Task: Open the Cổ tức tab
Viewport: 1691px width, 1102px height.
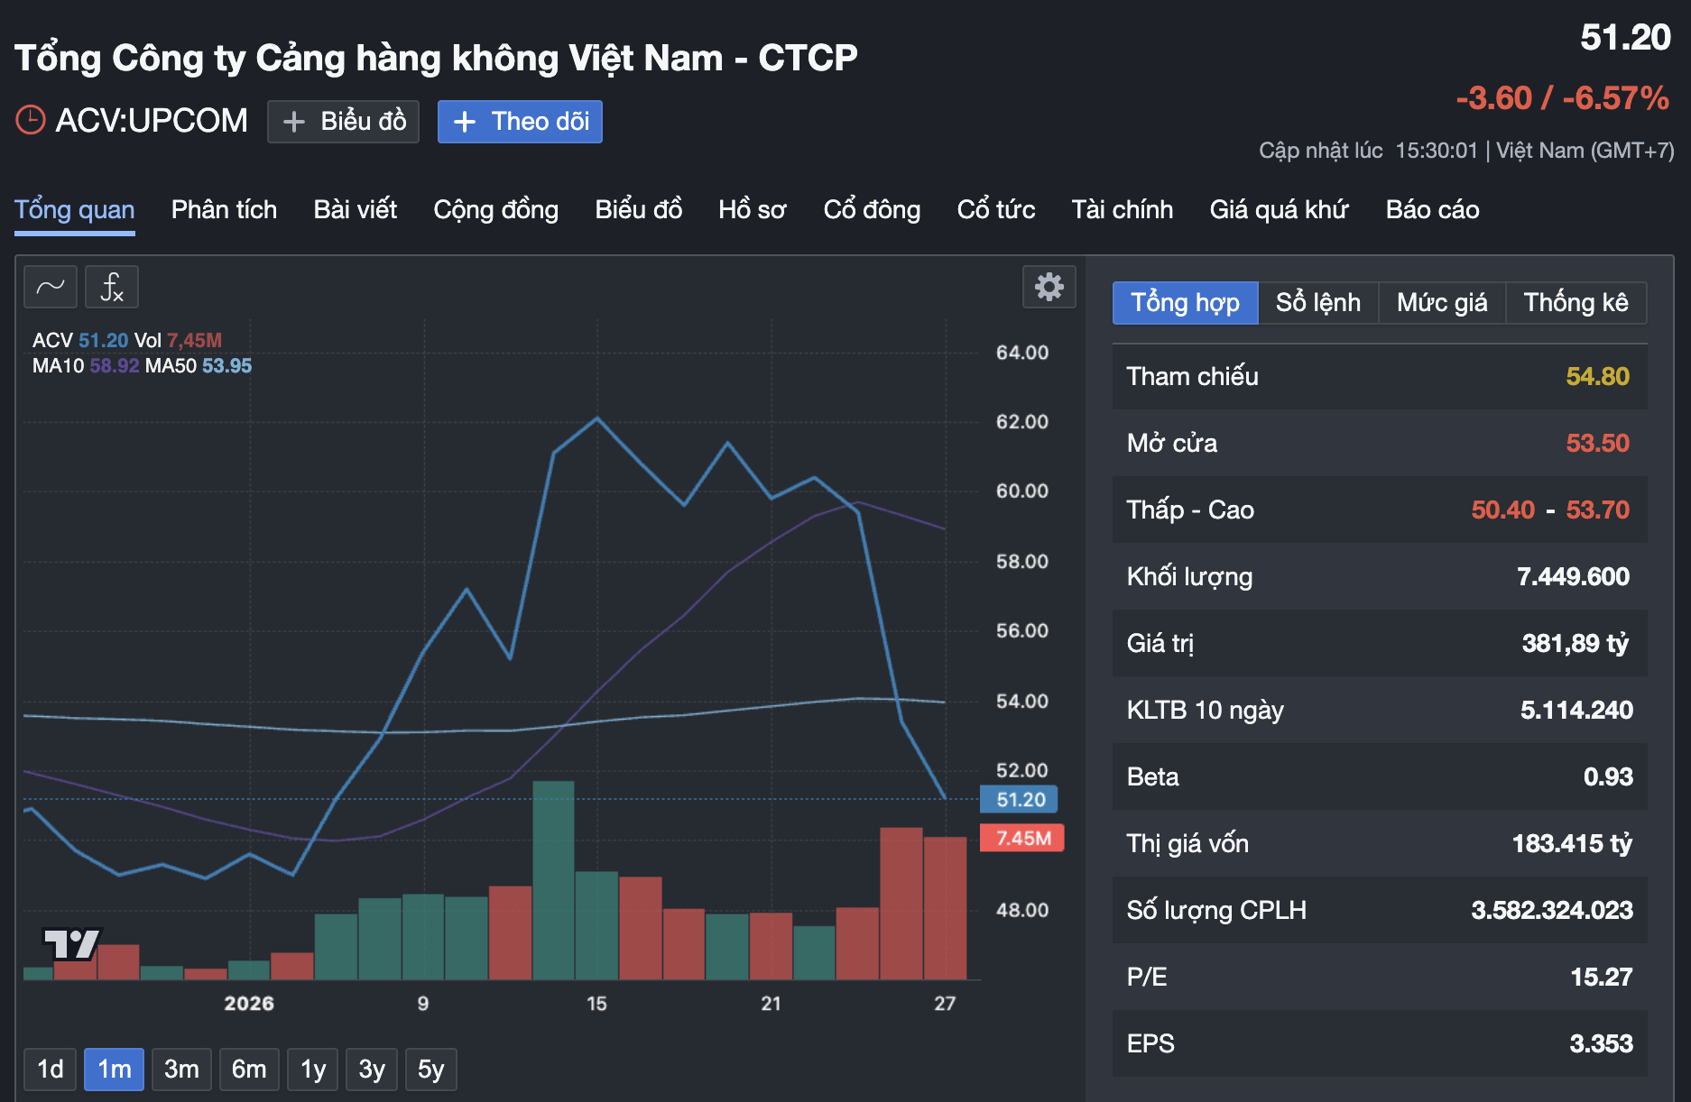Action: [995, 210]
